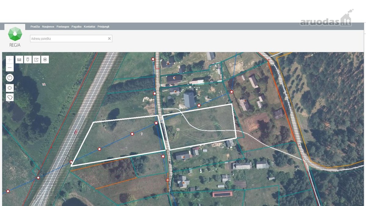Click parcel number 10 label on the map
Image resolution: width=366 pixels, height=206 pixels.
click(x=178, y=129)
